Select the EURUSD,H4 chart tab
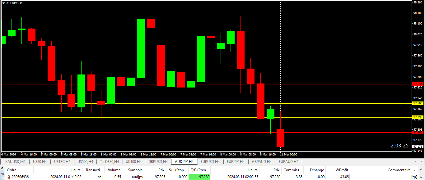Image resolution: width=425 pixels, height=180 pixels. coord(210,162)
